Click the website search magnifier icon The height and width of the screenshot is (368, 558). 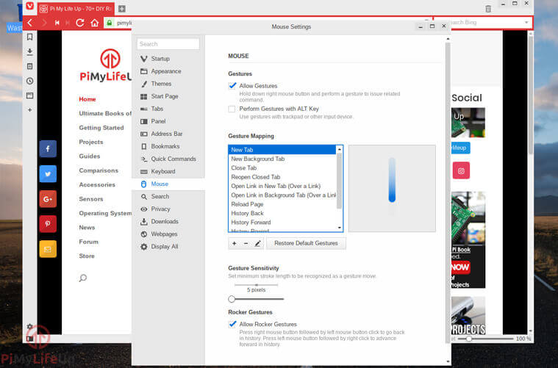[x=83, y=278]
